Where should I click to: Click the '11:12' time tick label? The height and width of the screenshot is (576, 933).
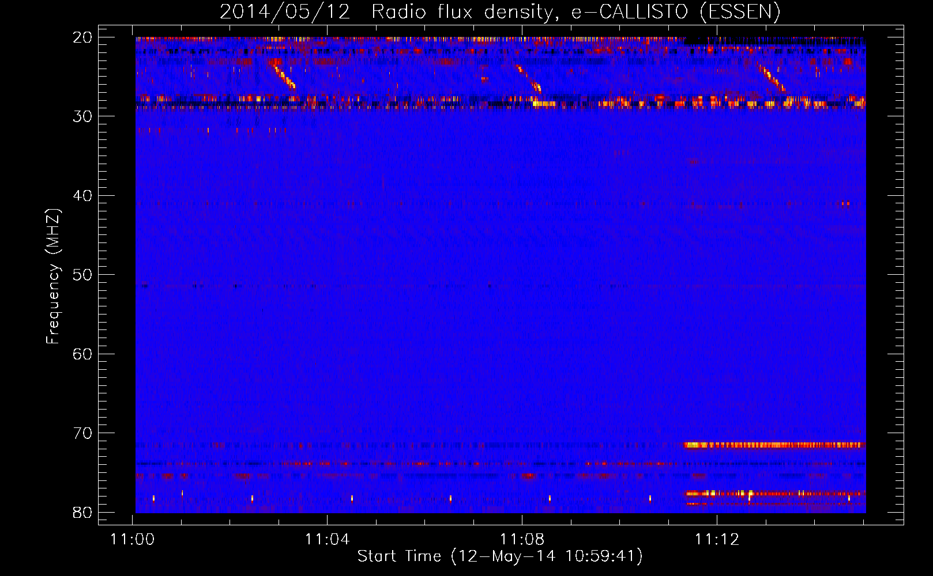(x=717, y=540)
